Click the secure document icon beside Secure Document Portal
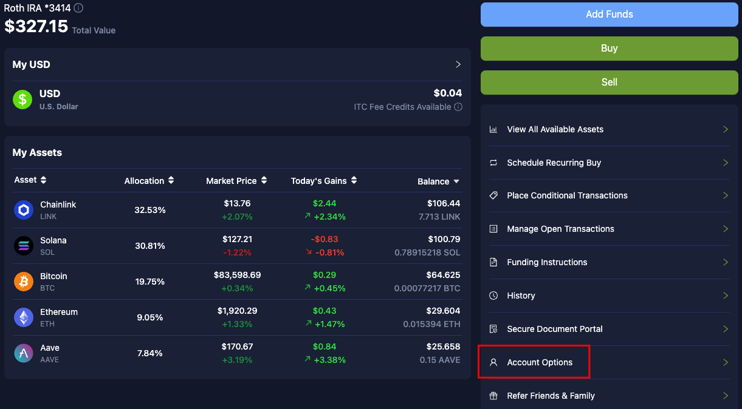The height and width of the screenshot is (409, 742). tap(494, 329)
